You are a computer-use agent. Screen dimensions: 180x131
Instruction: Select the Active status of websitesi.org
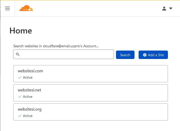coord(28,116)
